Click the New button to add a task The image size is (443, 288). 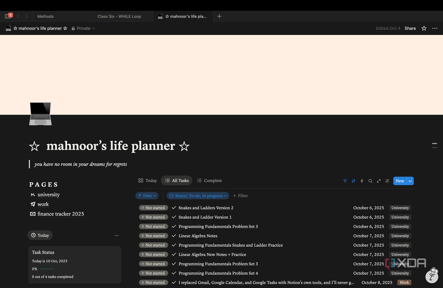click(x=400, y=181)
